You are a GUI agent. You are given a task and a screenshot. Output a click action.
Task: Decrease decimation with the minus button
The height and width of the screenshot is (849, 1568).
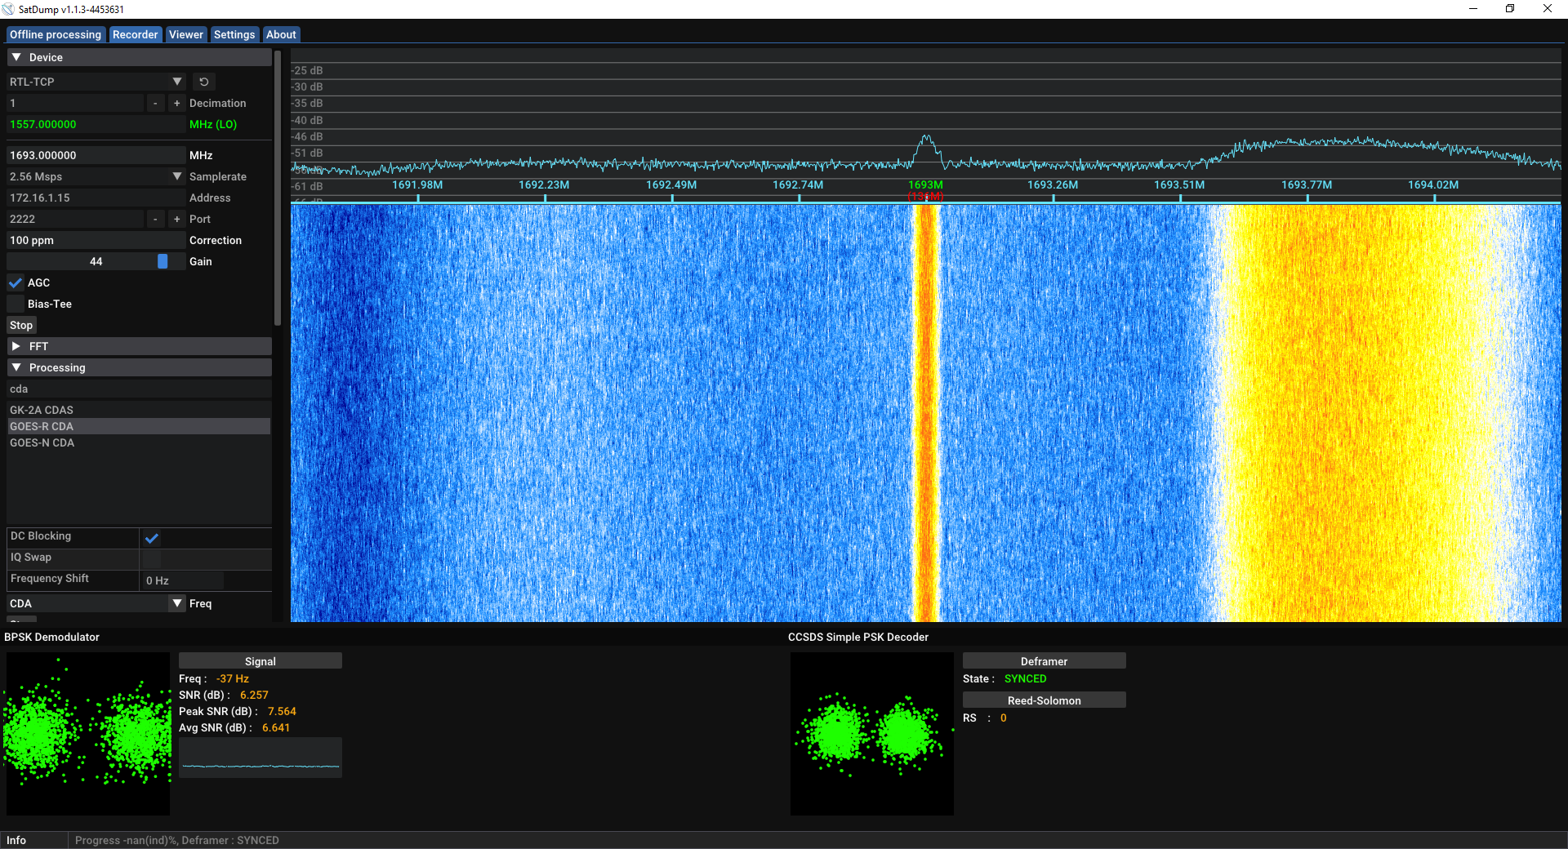click(155, 103)
